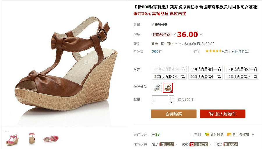Screen dimensions: 262x149
Task: Click the cash on delivery gift icon
Action: tap(207, 134)
